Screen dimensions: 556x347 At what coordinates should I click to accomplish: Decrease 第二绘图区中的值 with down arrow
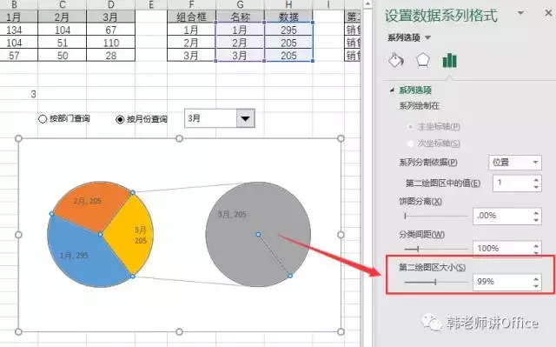pyautogui.click(x=536, y=187)
